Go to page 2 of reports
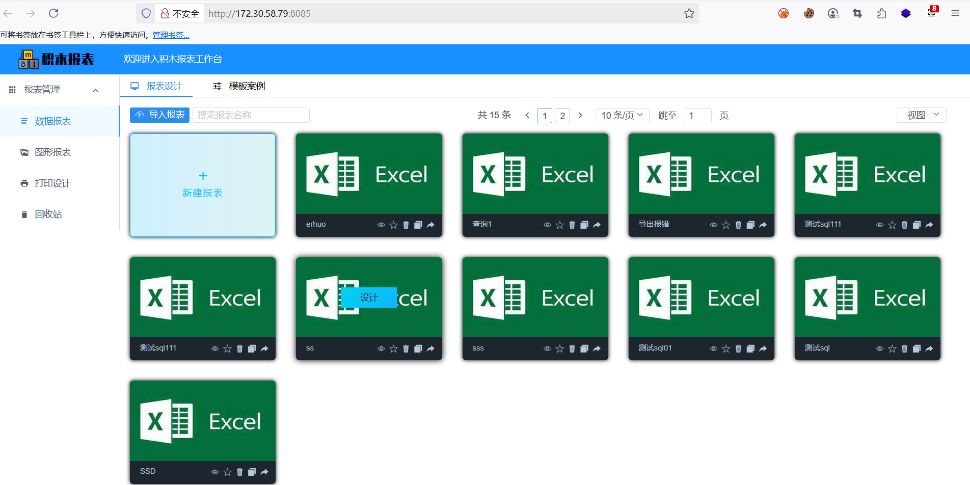This screenshot has height=485, width=970. pyautogui.click(x=562, y=116)
